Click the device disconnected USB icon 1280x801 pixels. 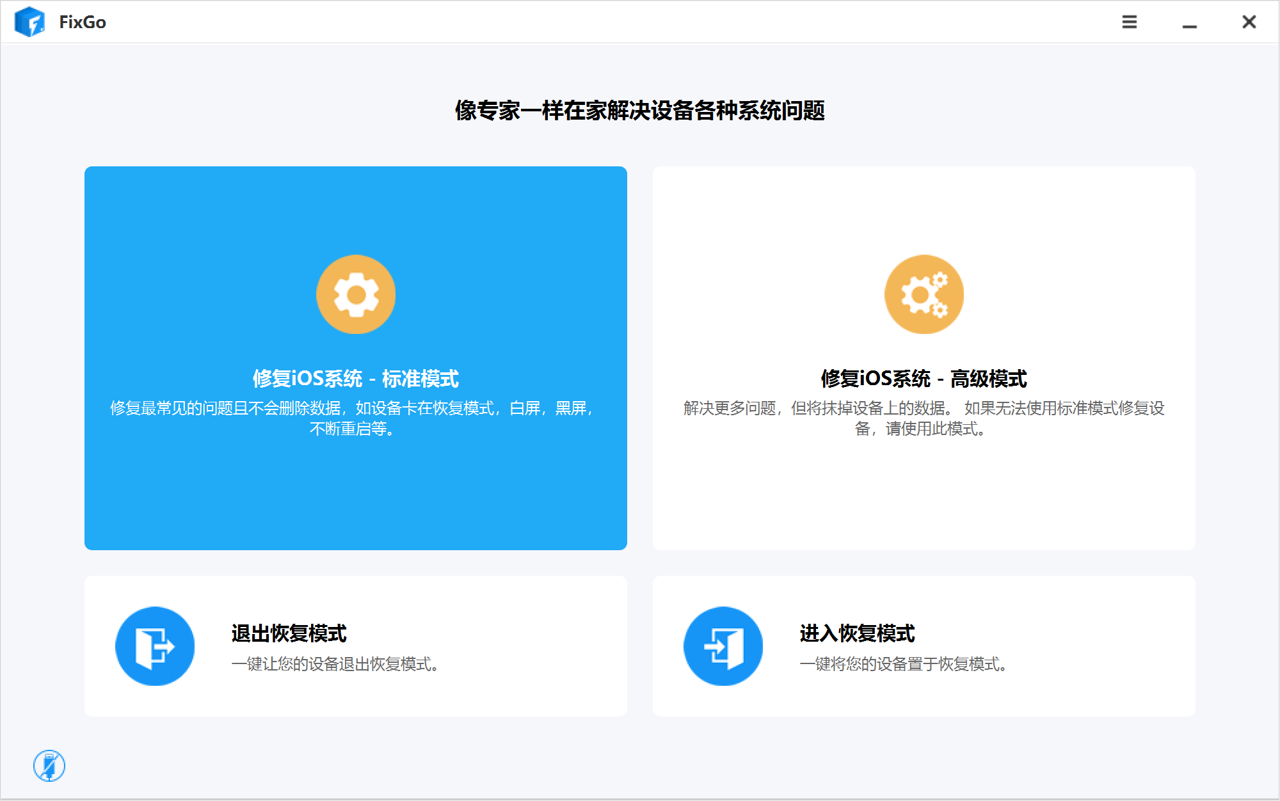coord(49,766)
